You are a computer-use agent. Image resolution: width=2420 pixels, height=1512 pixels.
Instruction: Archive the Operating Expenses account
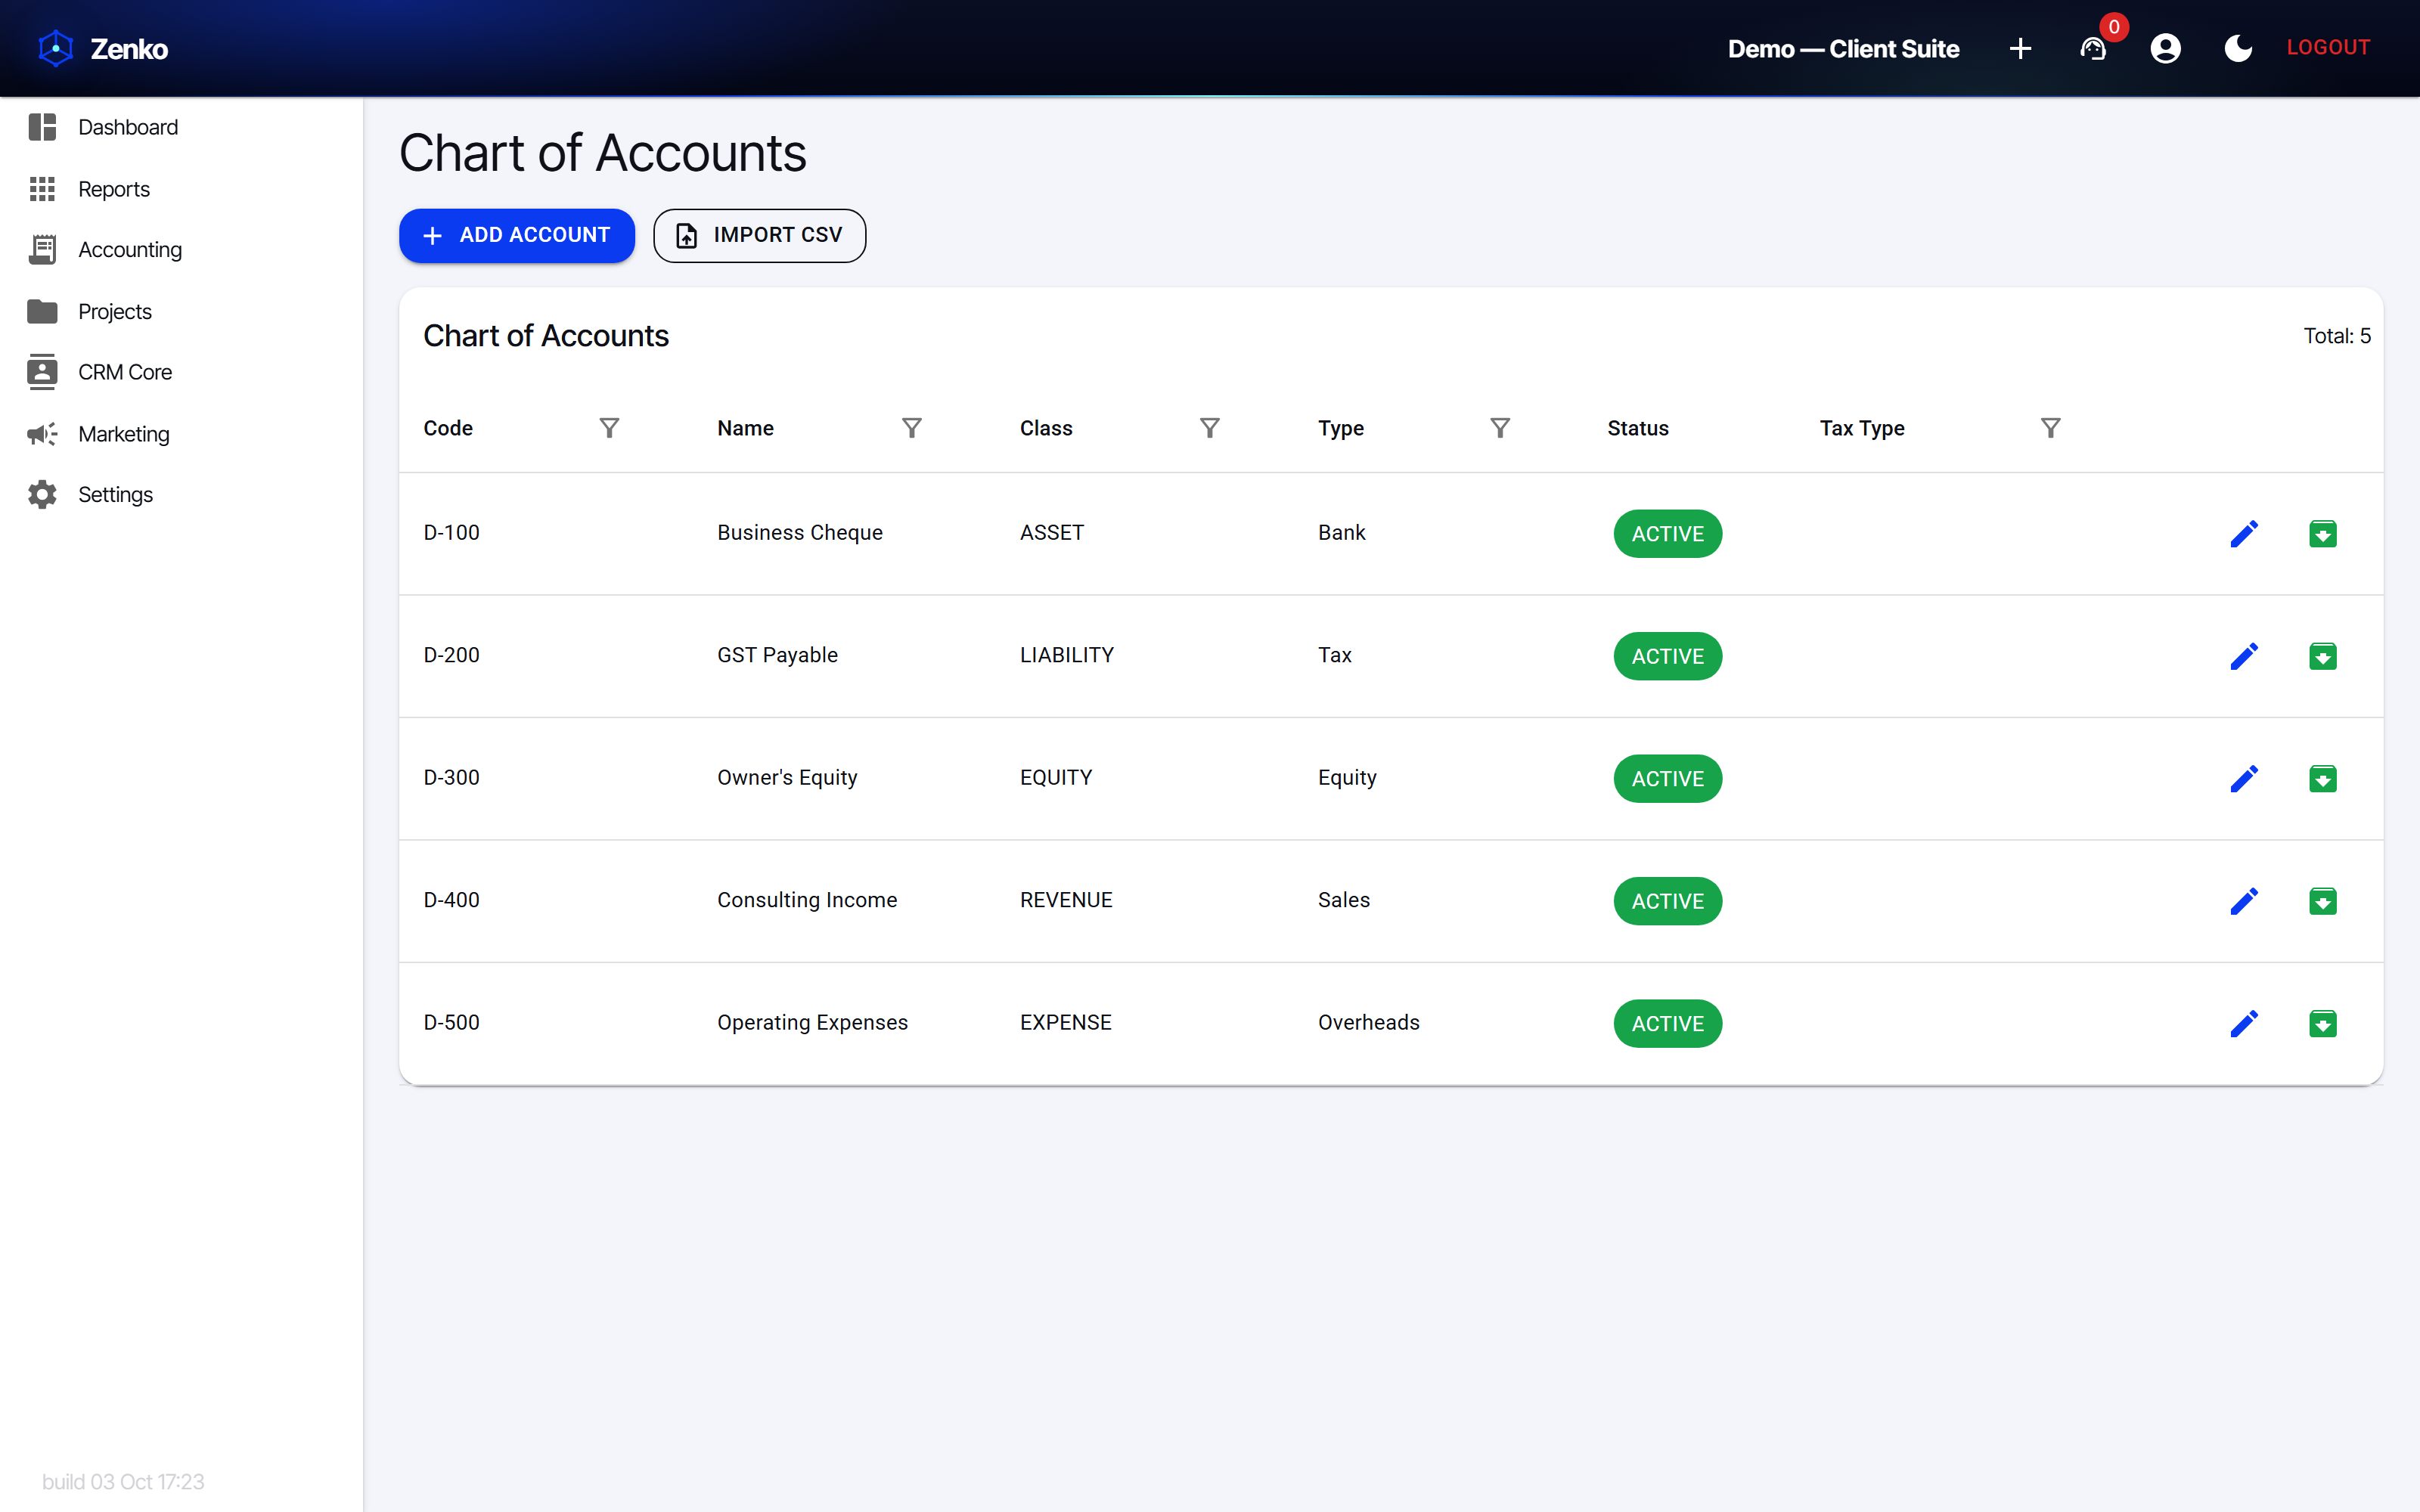point(2323,1024)
